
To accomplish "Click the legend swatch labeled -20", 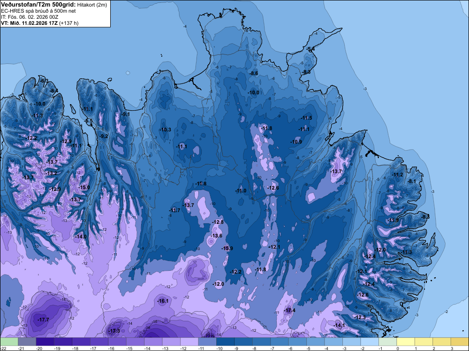I will (45, 342).
